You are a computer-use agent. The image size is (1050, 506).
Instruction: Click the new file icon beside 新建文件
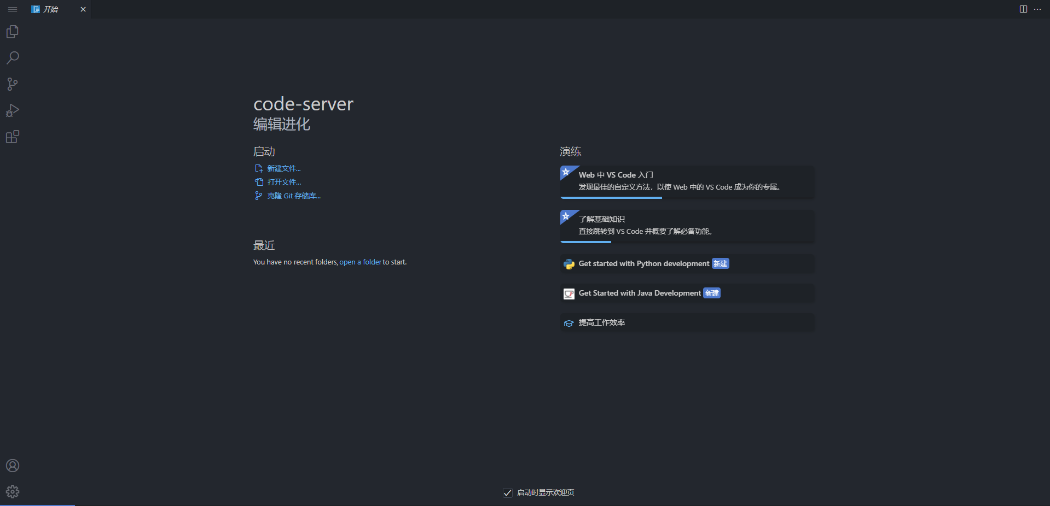click(259, 168)
